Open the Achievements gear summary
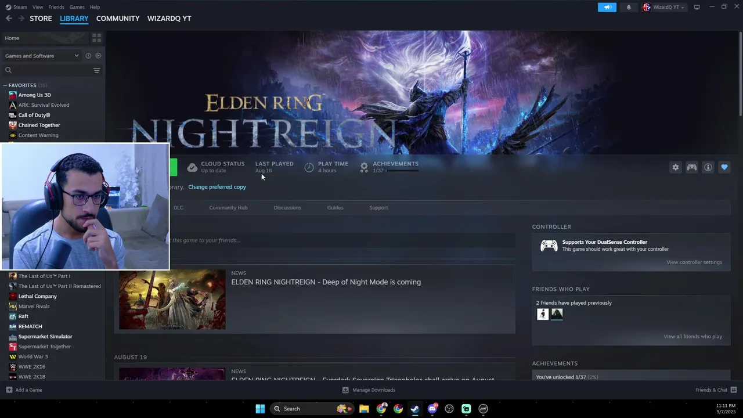The image size is (743, 418). (x=364, y=167)
